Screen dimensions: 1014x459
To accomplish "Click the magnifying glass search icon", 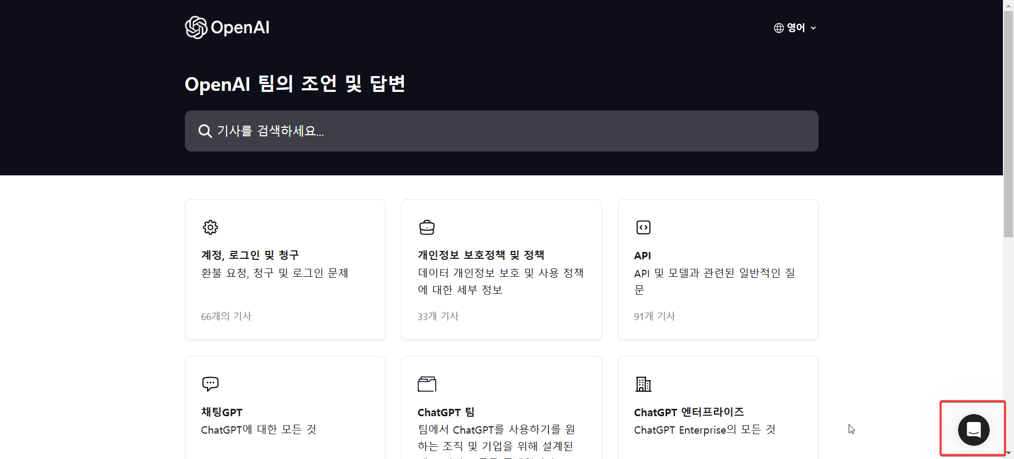I will coord(205,131).
